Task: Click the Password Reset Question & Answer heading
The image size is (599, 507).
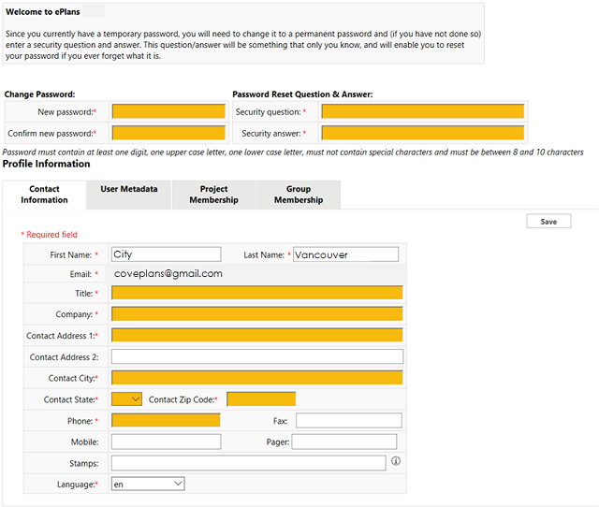Action: (x=302, y=94)
